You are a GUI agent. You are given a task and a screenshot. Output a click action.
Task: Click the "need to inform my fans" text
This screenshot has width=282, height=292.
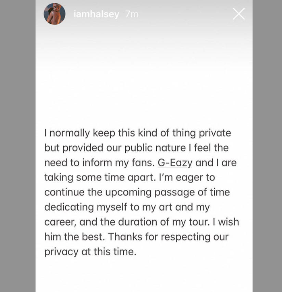pyautogui.click(x=100, y=163)
